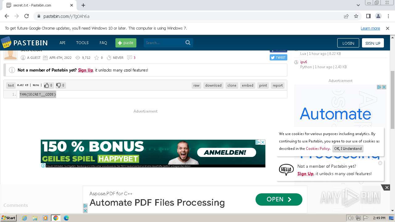Click the lock site info icon

click(x=39, y=16)
